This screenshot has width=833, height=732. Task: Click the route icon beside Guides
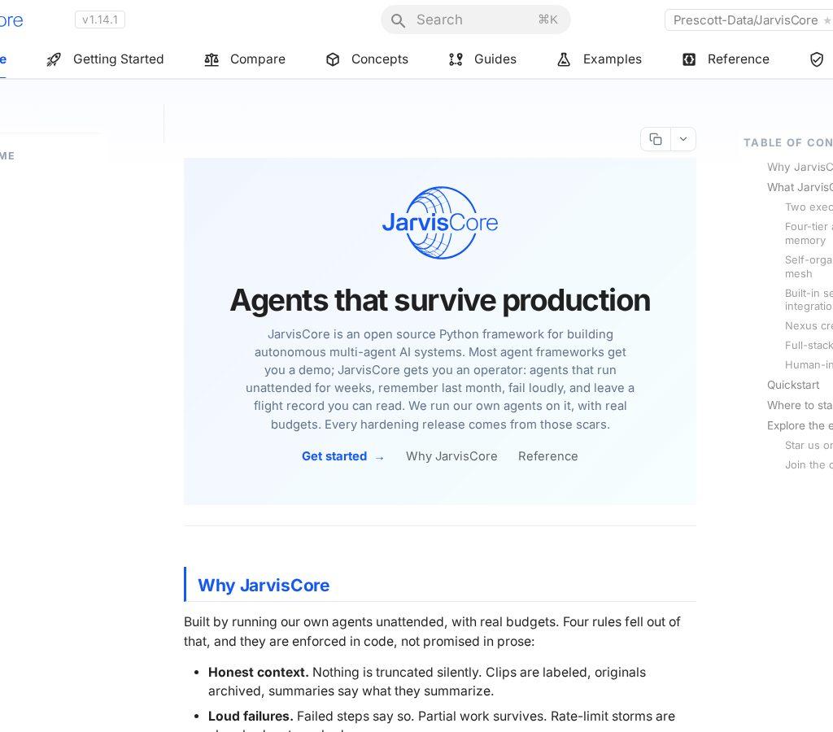[x=456, y=59]
